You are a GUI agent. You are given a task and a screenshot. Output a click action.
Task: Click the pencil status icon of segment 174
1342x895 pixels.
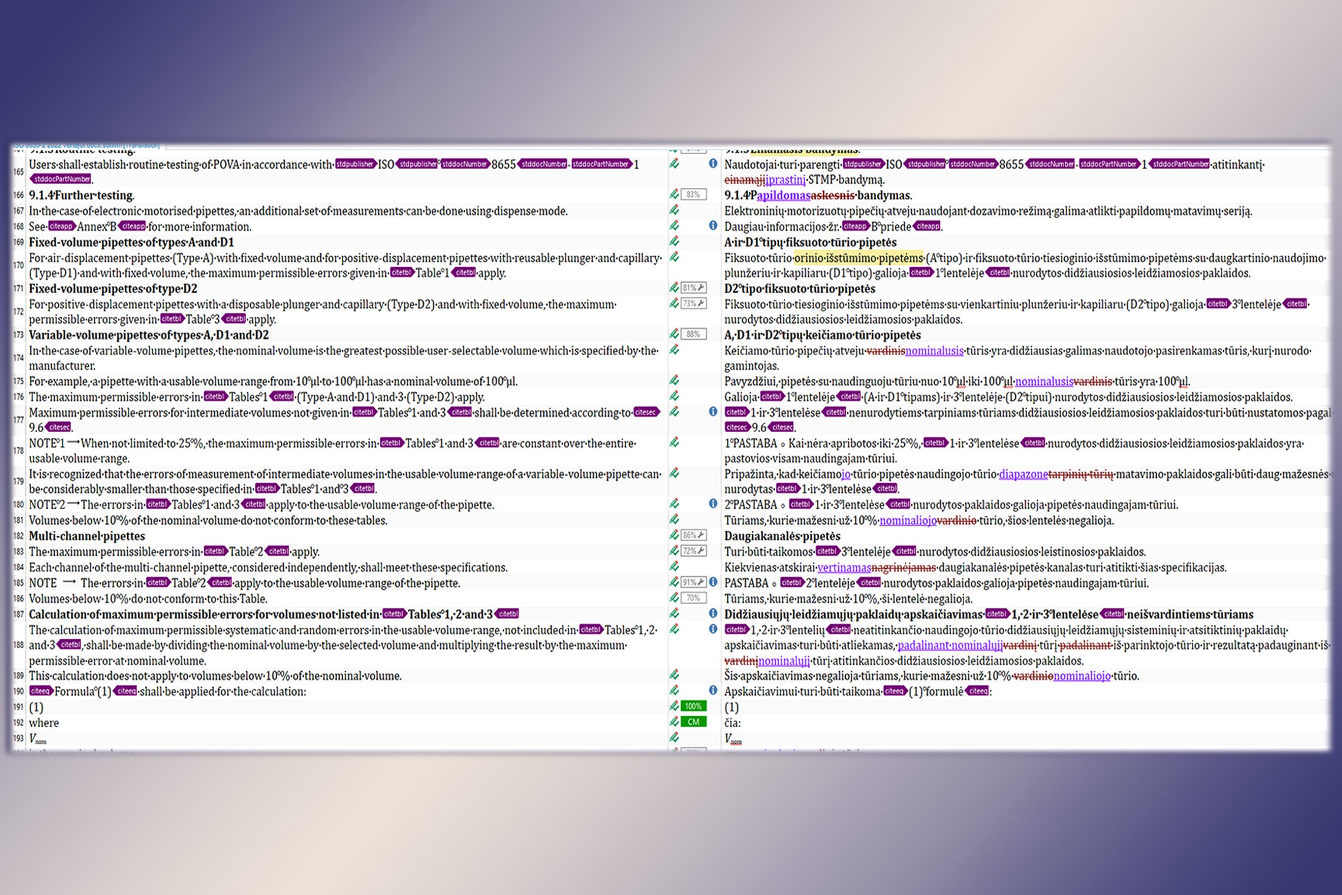click(675, 350)
